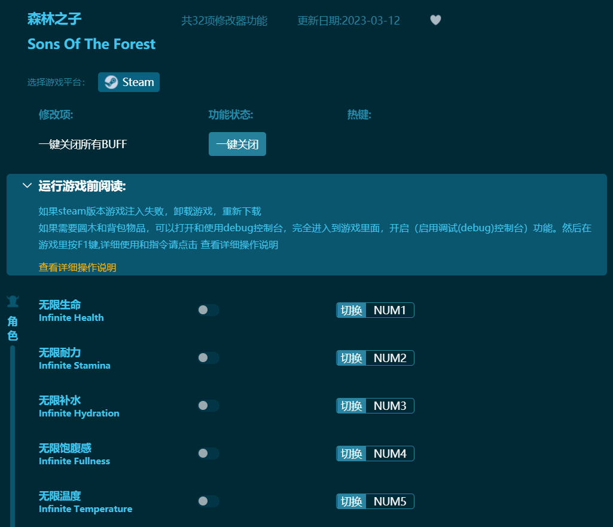Viewport: 613px width, 527px height.
Task: Click 切换 button for NUM4 hotkey
Action: click(352, 454)
